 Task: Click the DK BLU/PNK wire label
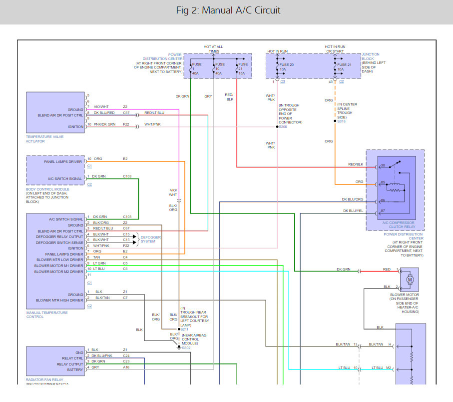pyautogui.click(x=102, y=355)
